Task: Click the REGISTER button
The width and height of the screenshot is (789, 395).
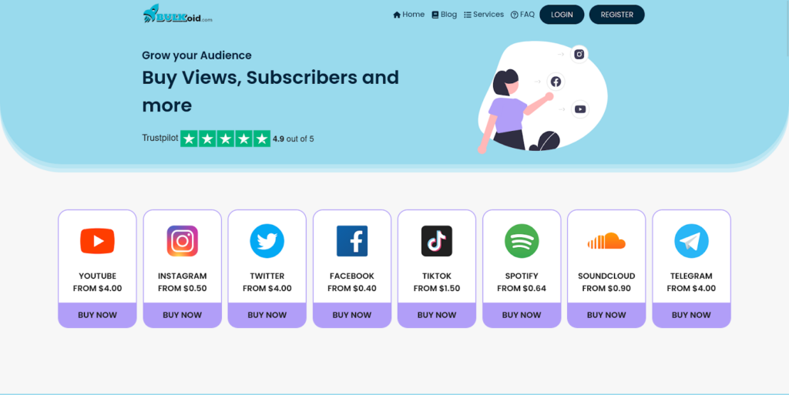Action: (x=617, y=15)
